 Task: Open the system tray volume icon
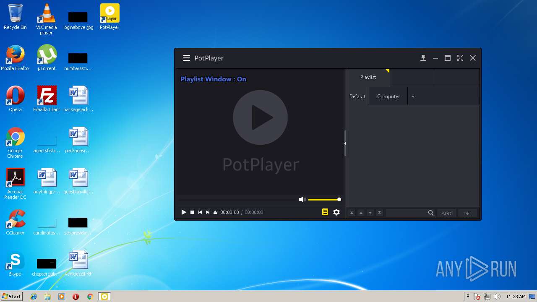[497, 297]
